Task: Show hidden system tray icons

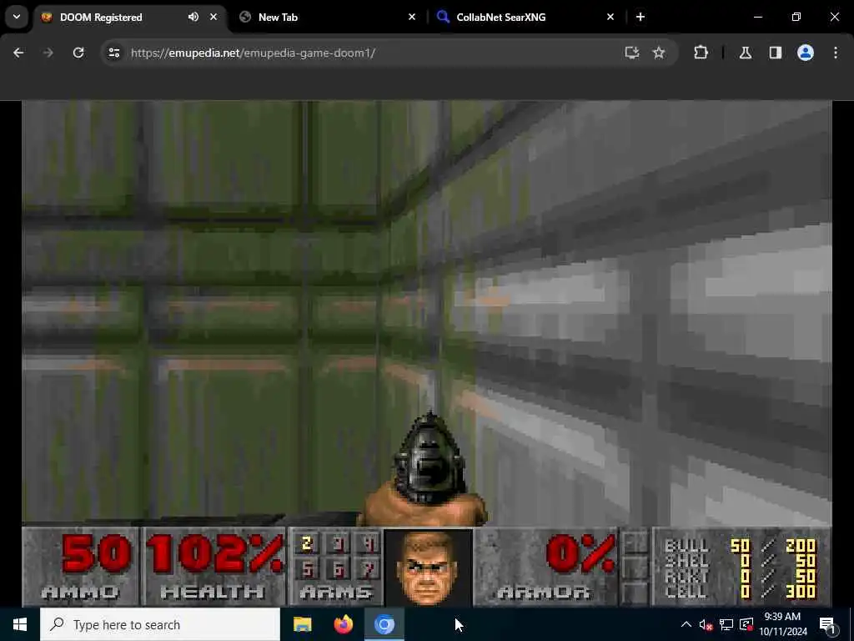Action: pos(686,624)
